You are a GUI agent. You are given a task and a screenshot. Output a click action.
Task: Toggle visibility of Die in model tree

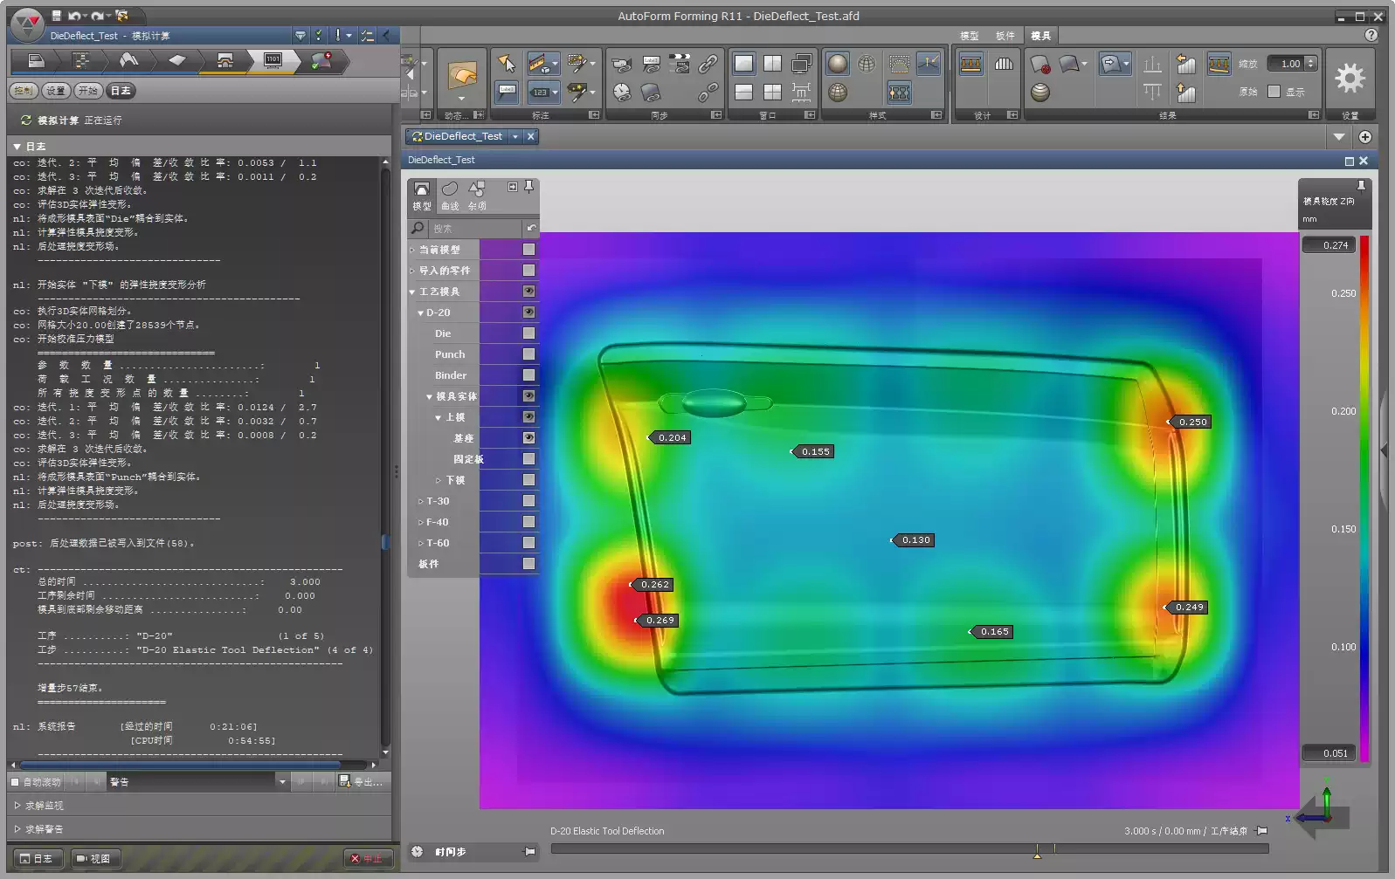(x=528, y=333)
